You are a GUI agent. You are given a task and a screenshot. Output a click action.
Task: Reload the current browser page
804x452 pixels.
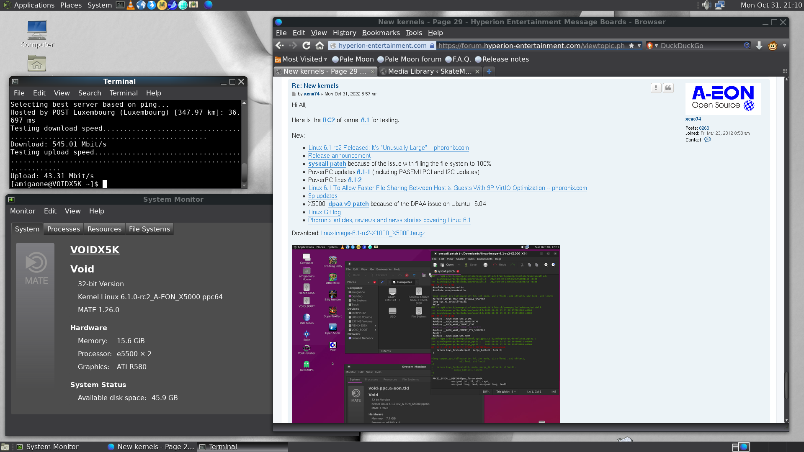[307, 46]
